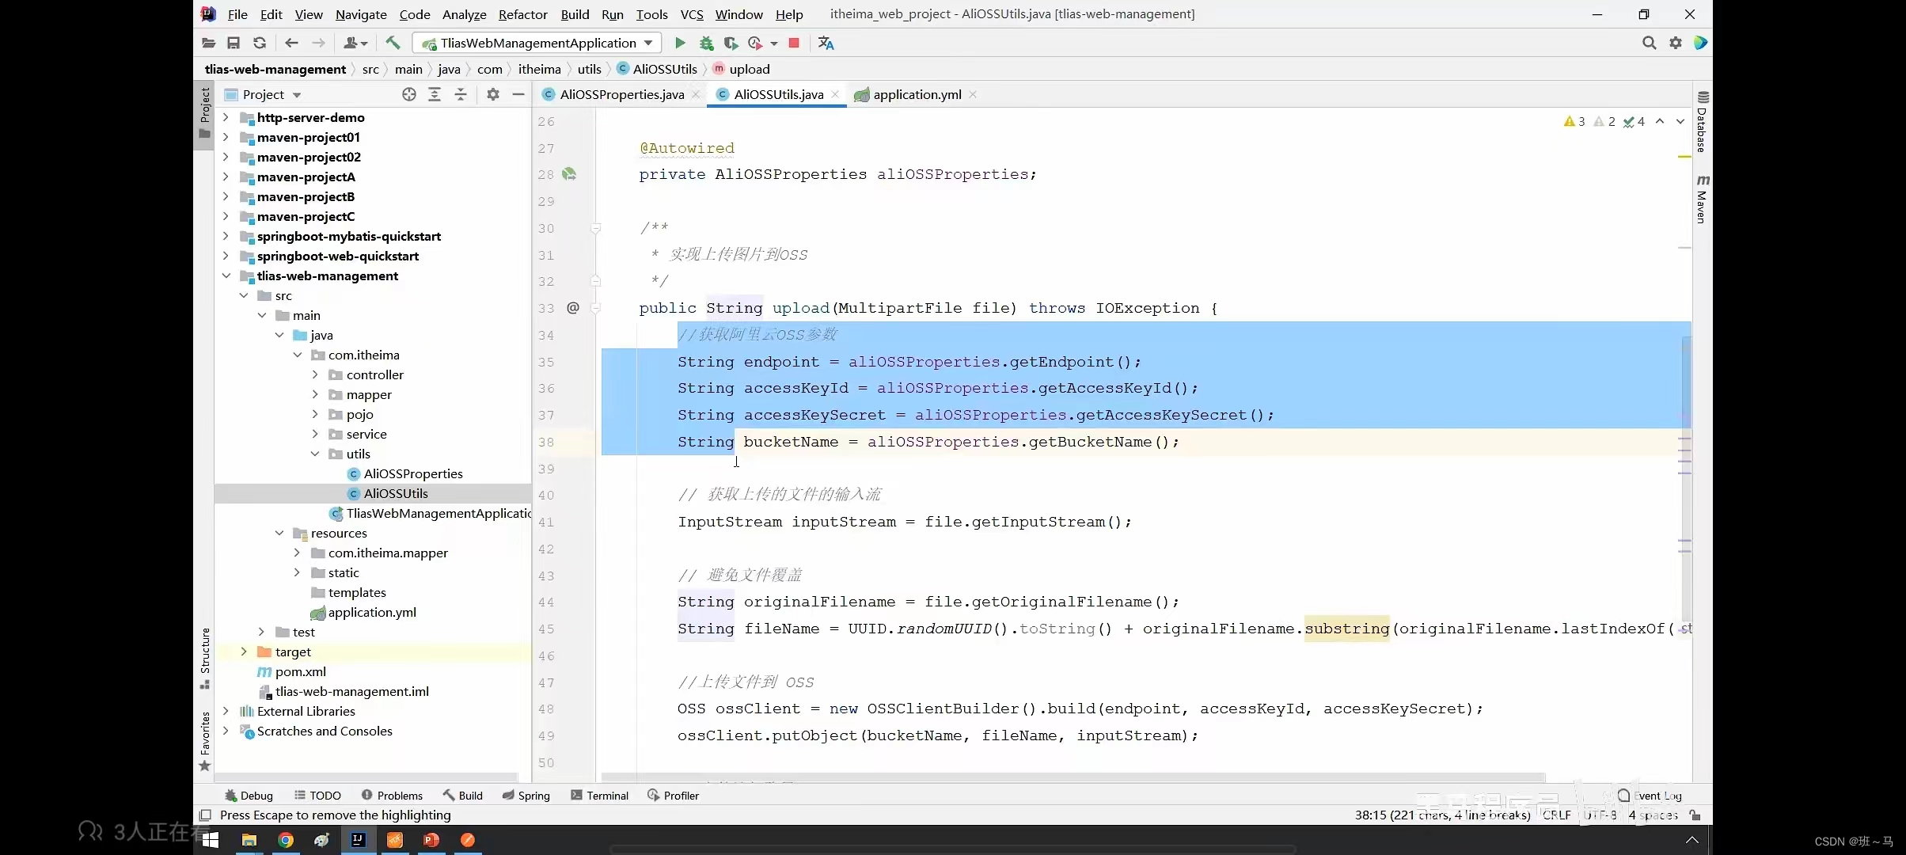Open TliasWebManagementApplication run configuration dropdown
The image size is (1906, 855).
coord(538,43)
